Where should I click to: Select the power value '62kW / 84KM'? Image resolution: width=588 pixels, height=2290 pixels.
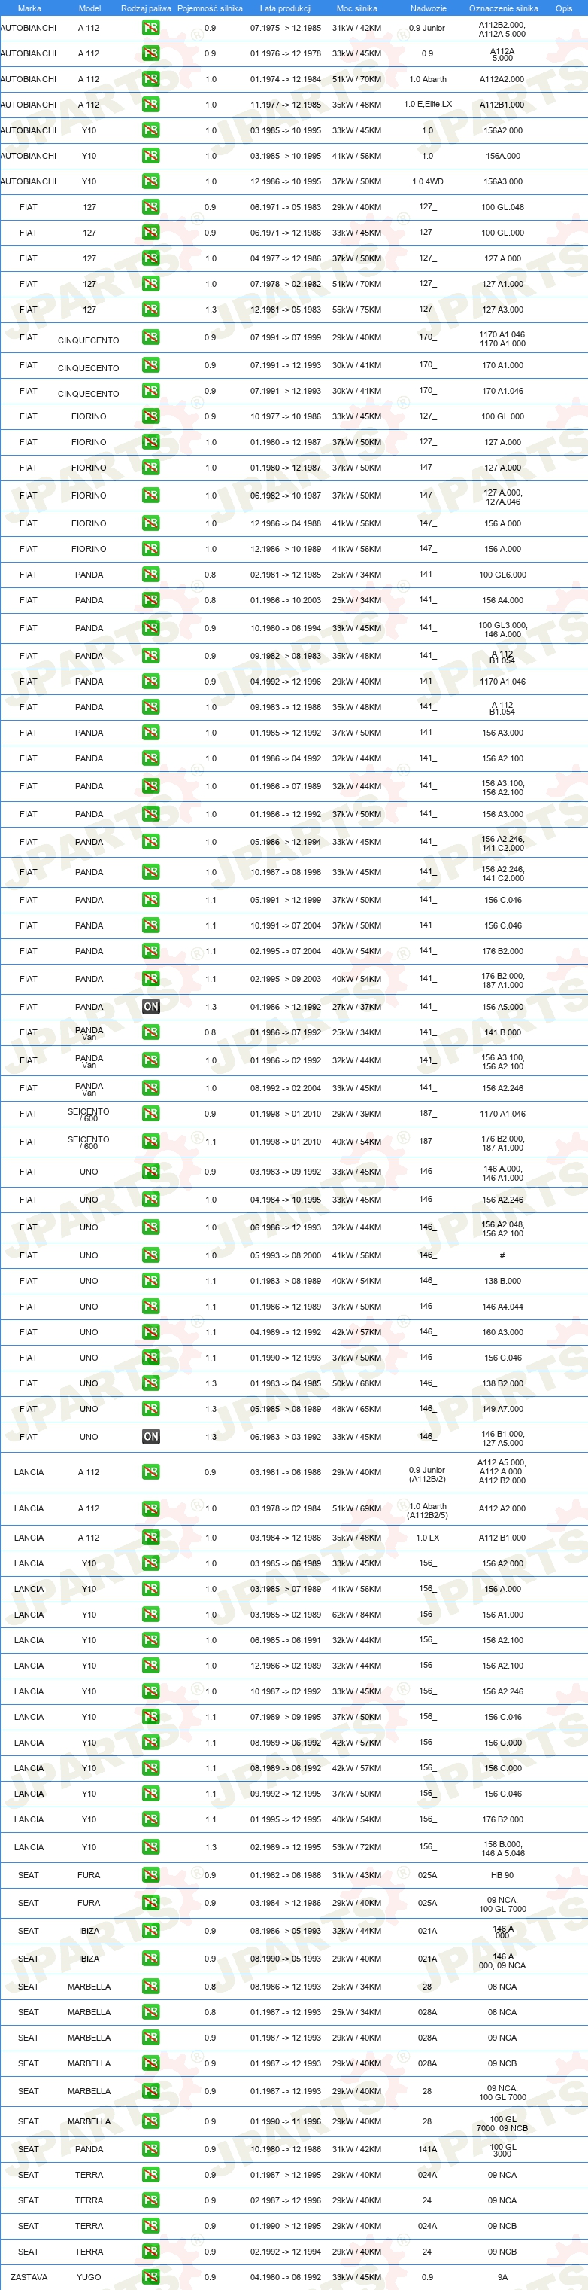tap(356, 1615)
